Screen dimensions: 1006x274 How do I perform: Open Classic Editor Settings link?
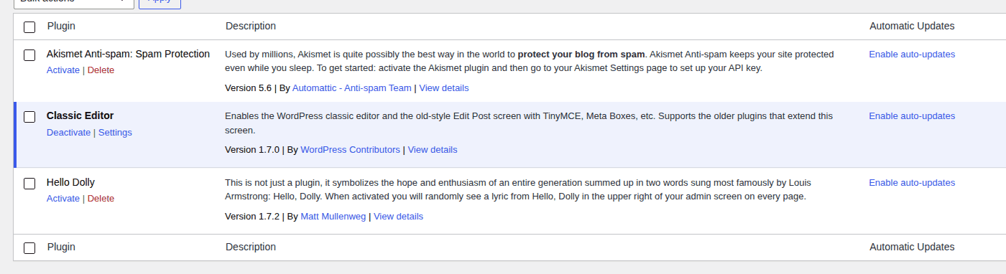[115, 132]
